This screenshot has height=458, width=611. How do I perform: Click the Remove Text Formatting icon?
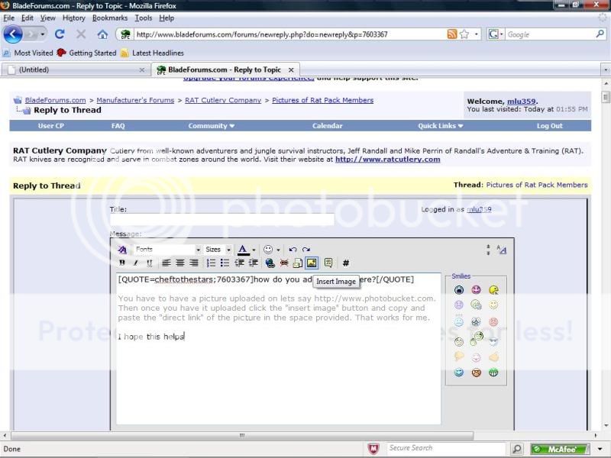click(x=122, y=250)
